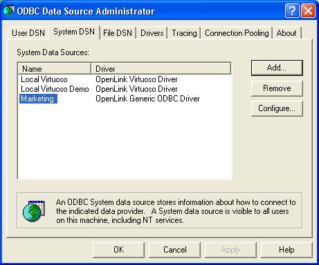Sort by the Driver column header
319x265 pixels.
tap(161, 68)
